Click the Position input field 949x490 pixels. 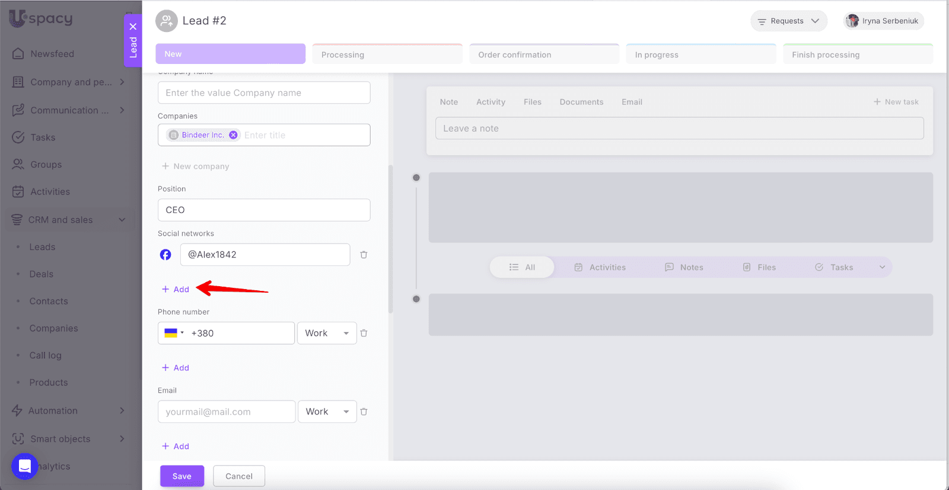264,210
